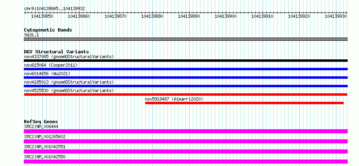Open the nsv4185013 variant label
Image resolution: width=359 pixels, height=166 pixels.
[x=69, y=82]
